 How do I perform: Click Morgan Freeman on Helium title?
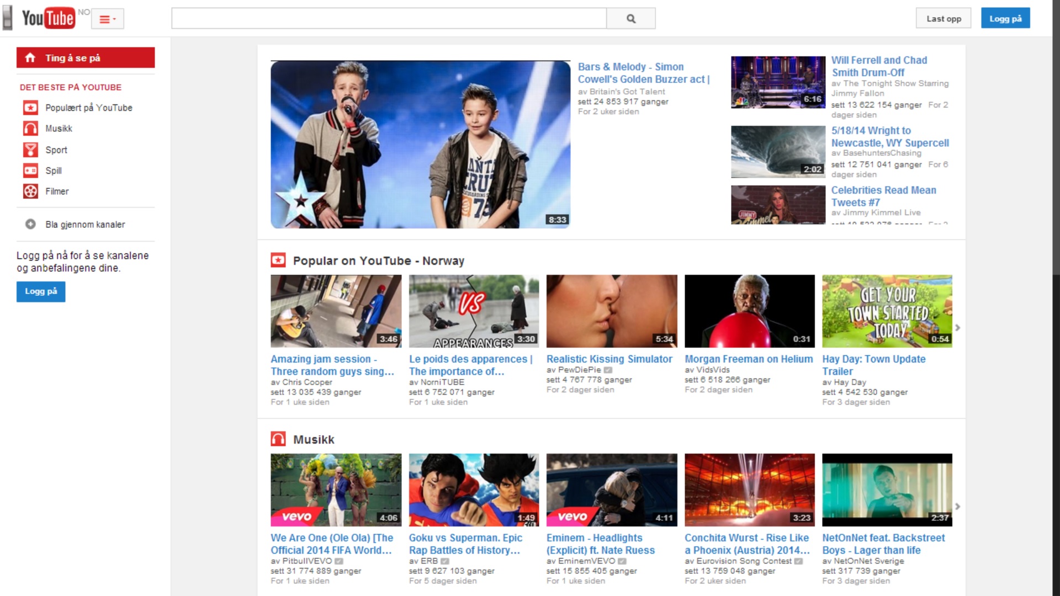coord(749,359)
